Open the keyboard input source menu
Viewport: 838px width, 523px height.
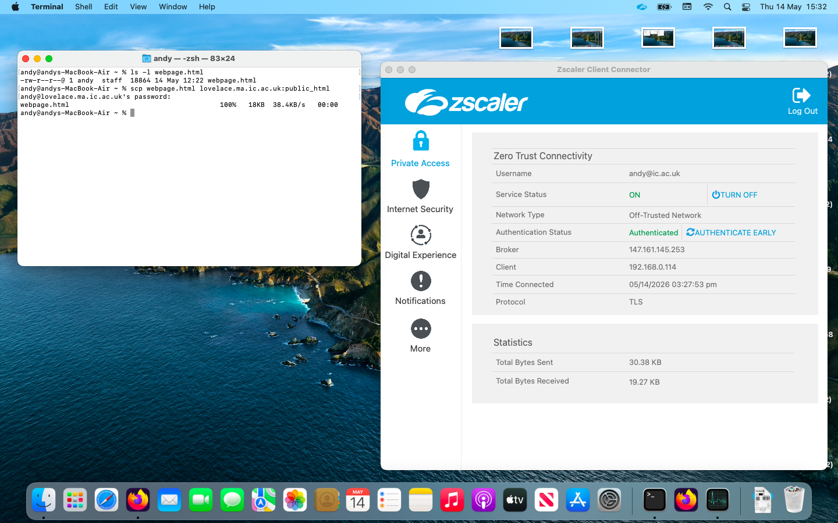point(687,7)
